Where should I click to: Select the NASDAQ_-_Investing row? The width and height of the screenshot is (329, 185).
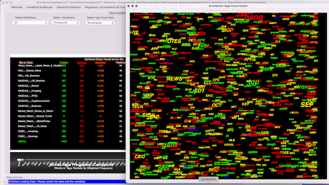pyautogui.click(x=68, y=91)
